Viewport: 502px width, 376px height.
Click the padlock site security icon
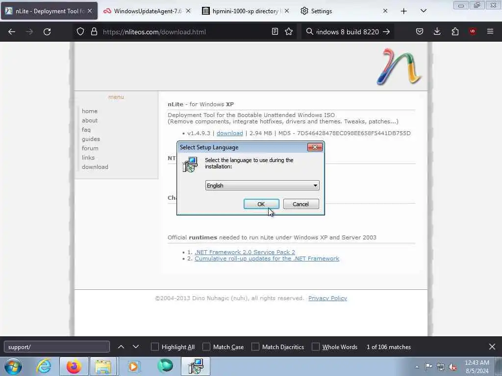(x=94, y=32)
